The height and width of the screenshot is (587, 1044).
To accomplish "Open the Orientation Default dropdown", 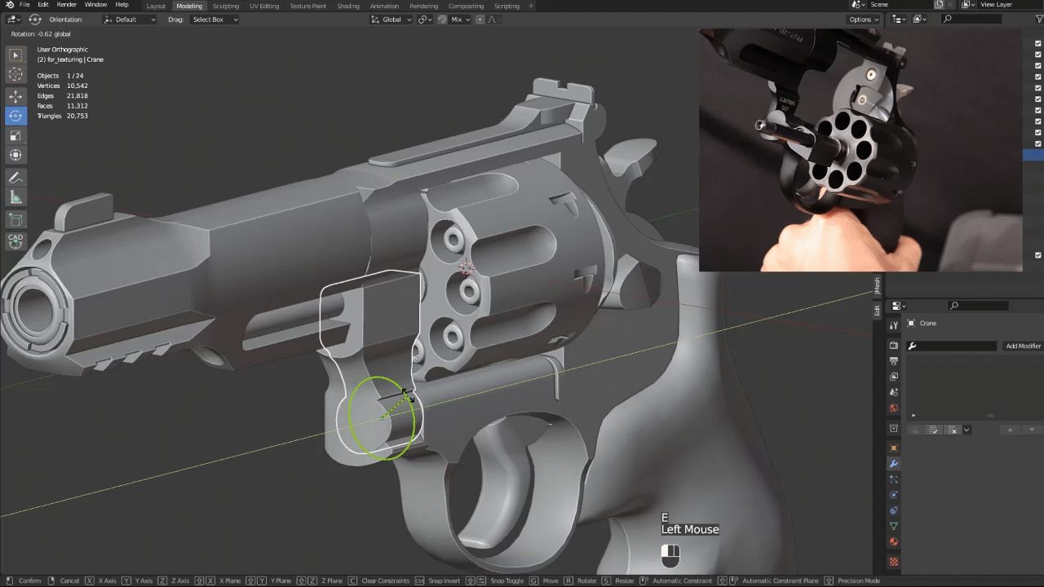I will [130, 20].
